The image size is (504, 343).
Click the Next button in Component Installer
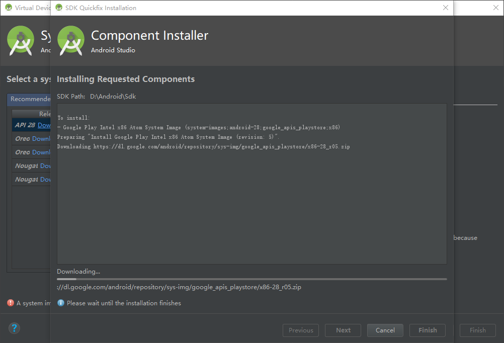[343, 330]
